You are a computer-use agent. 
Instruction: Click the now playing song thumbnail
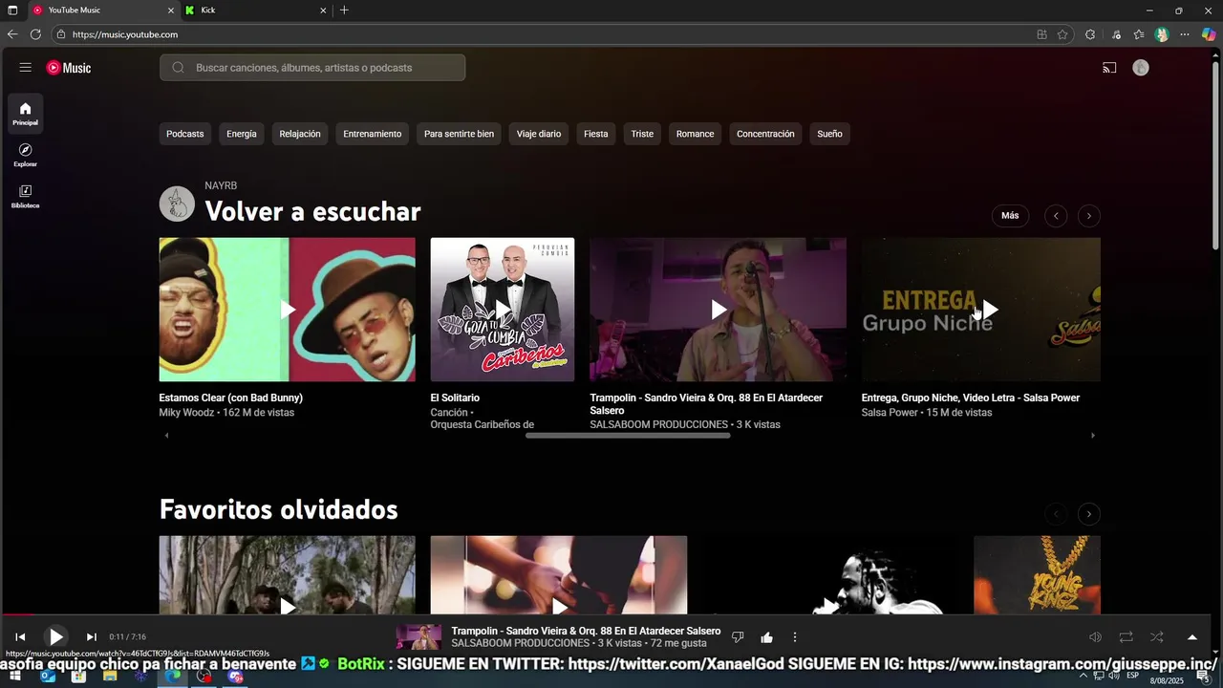[418, 637]
